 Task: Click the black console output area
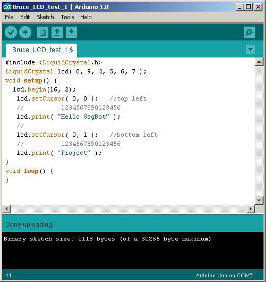[x=133, y=251]
